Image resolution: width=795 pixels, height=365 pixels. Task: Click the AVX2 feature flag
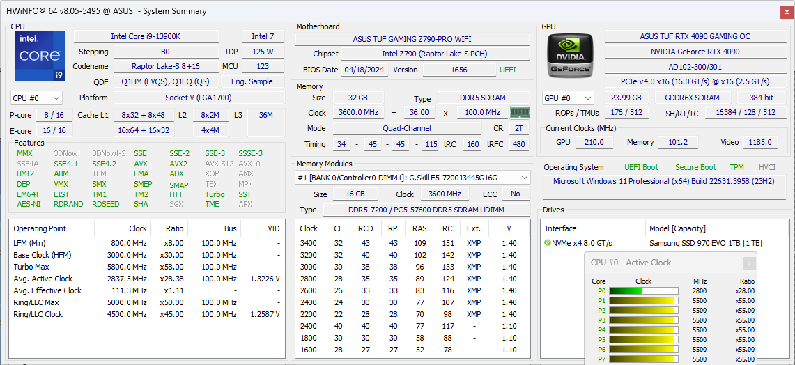(x=178, y=164)
